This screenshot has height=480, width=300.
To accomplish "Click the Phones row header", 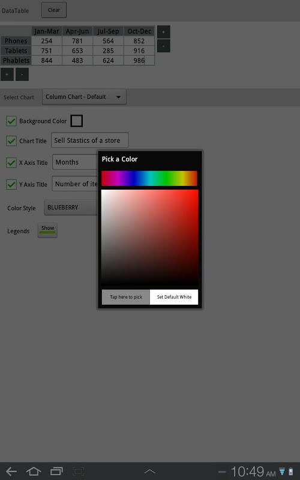I will 16,41.
